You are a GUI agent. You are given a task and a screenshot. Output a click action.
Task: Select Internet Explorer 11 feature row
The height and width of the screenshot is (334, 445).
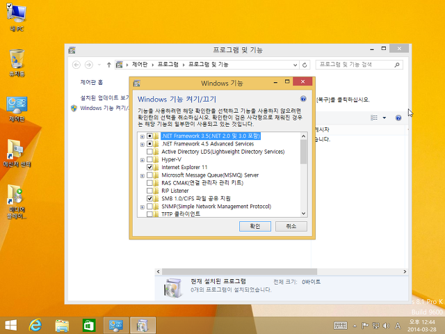(x=184, y=167)
